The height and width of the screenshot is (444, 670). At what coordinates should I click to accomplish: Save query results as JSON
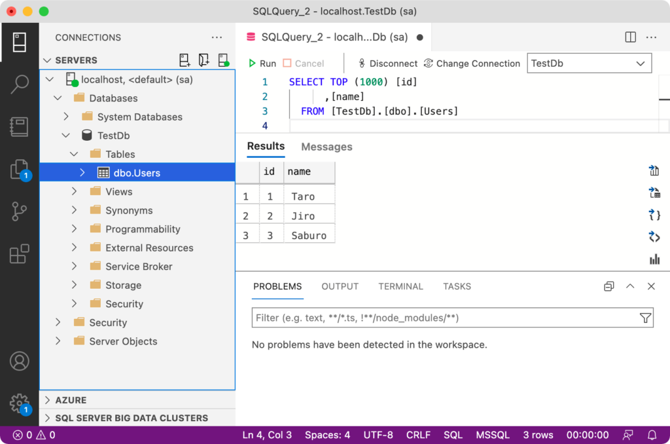654,214
